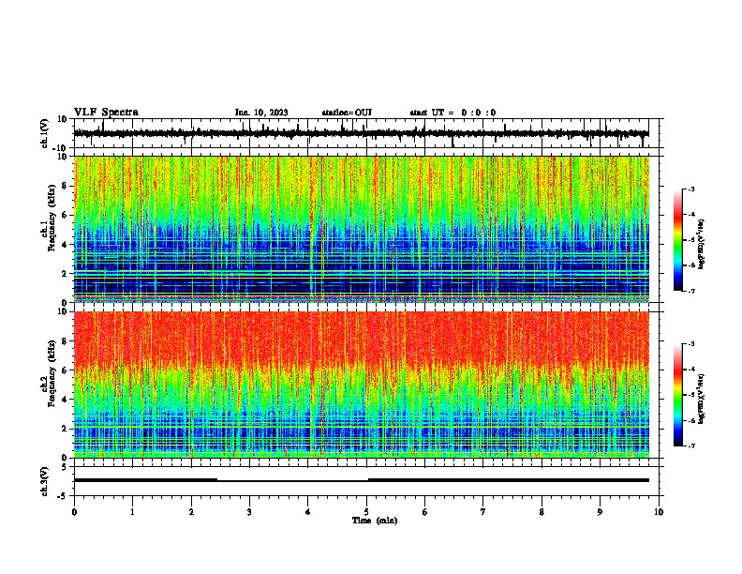Image resolution: width=742 pixels, height=574 pixels.
Task: Click the "station=OUJ" header text
Action: [347, 113]
